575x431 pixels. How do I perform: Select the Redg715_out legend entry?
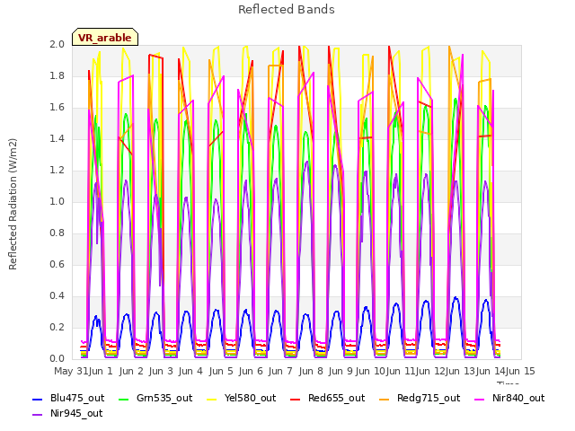pos(420,398)
